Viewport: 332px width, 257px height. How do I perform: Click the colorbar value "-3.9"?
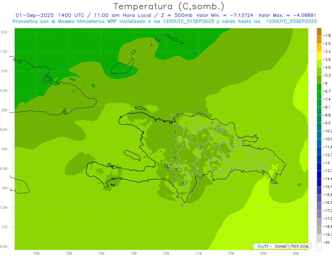[x=327, y=59]
